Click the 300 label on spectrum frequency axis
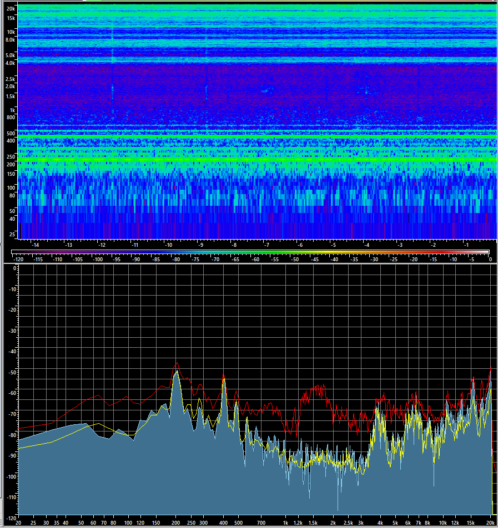 coord(203,523)
